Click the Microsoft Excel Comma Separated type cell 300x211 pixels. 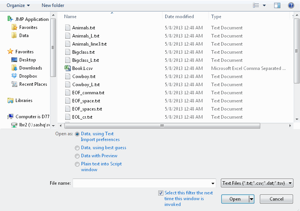[x=248, y=68]
